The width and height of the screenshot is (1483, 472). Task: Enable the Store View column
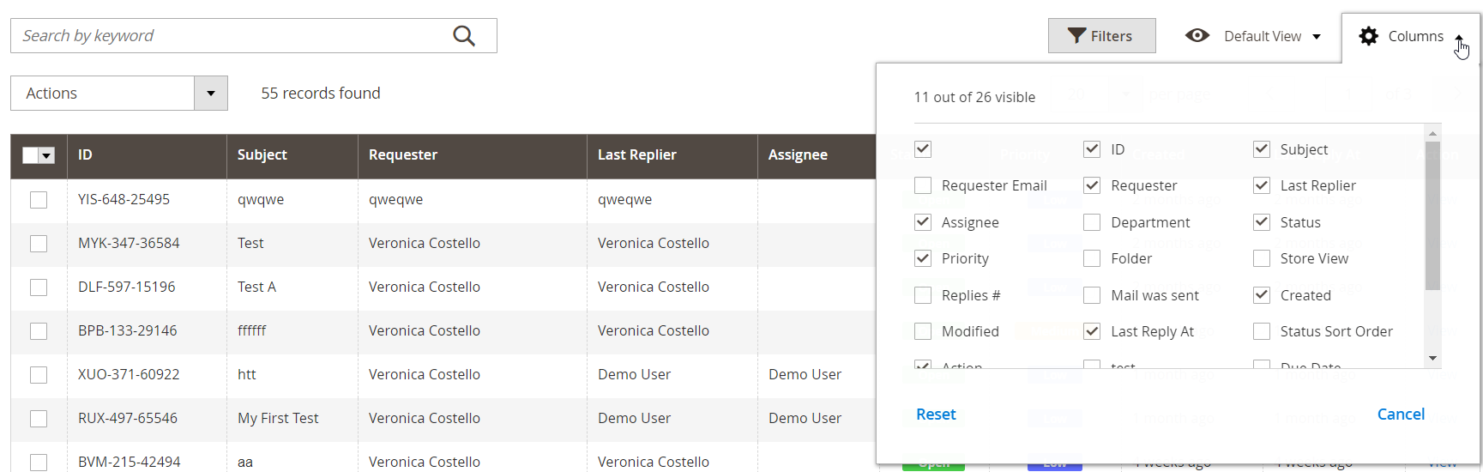point(1262,258)
